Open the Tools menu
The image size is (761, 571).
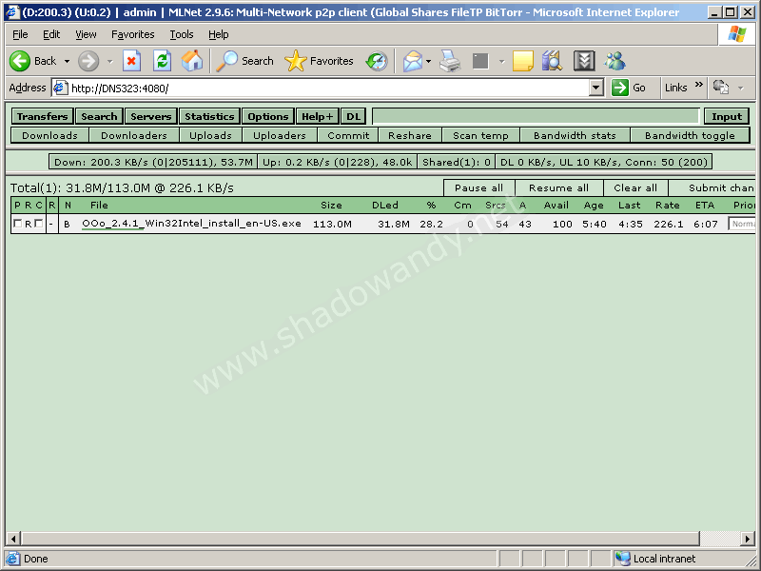click(x=182, y=34)
